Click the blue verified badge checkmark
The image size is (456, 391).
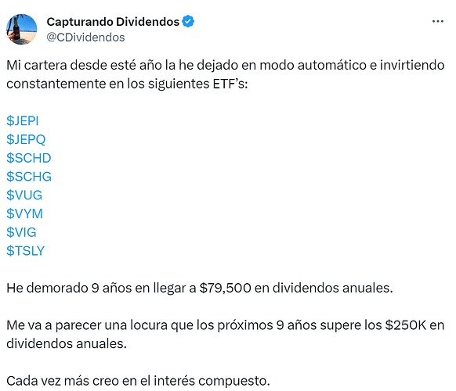tap(188, 21)
